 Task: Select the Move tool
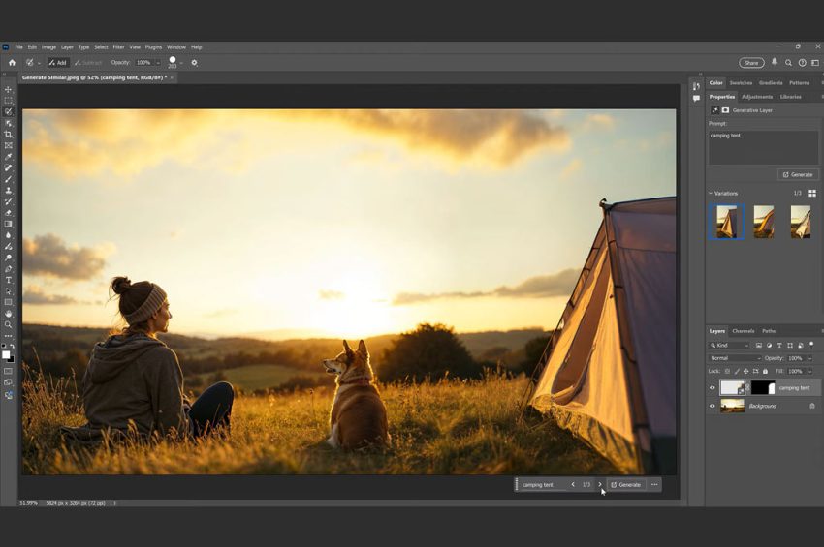[x=9, y=89]
